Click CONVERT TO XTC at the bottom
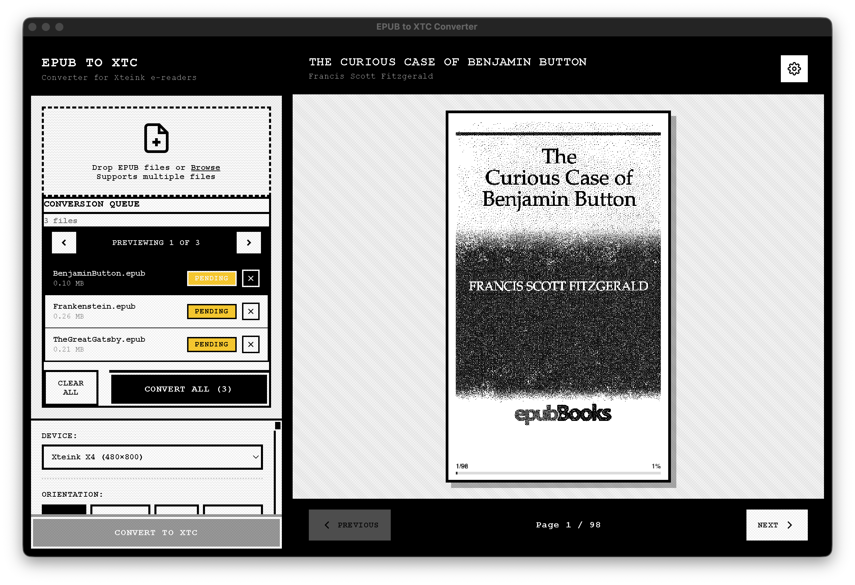 (x=156, y=532)
